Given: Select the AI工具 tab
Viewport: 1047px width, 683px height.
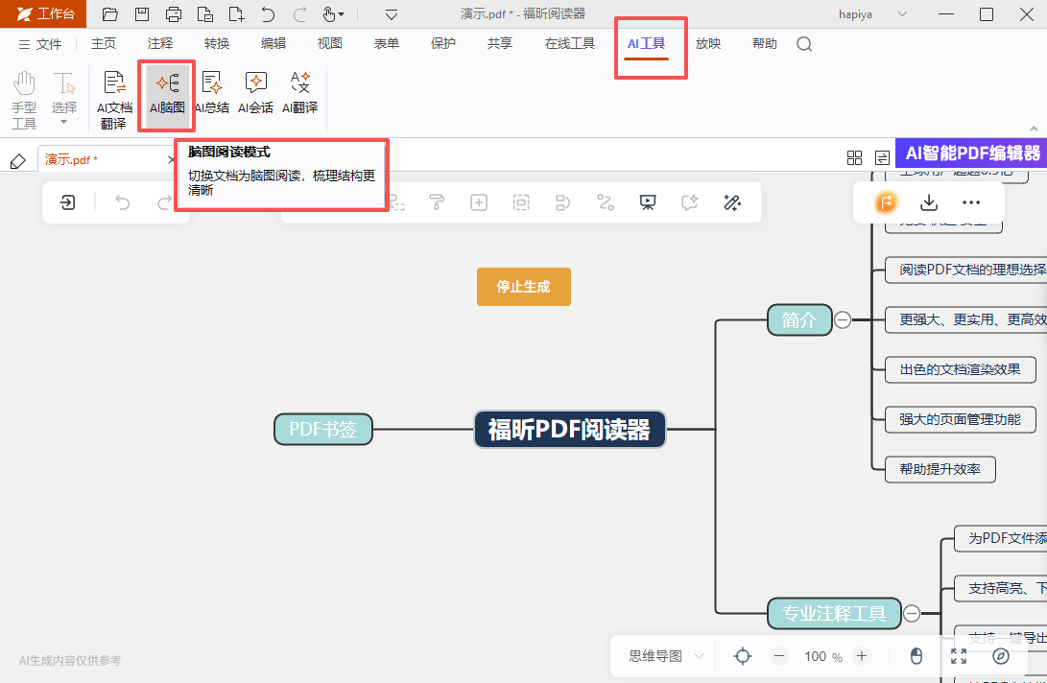Looking at the screenshot, I should [647, 44].
